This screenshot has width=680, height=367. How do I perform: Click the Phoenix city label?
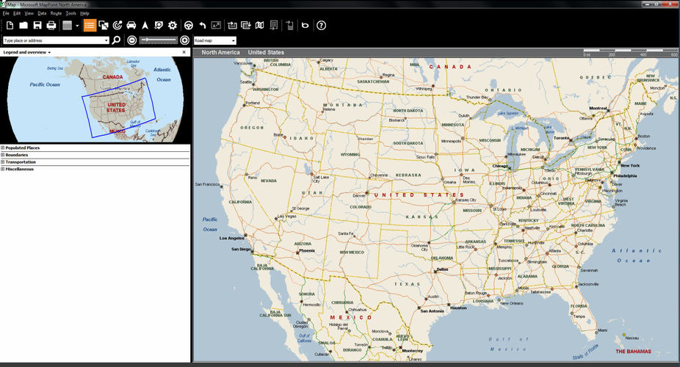coord(307,250)
